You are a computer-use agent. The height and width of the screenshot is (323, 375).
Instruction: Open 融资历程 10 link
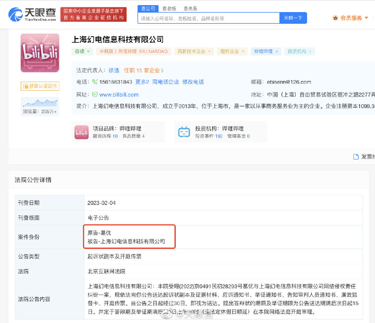click(105, 136)
